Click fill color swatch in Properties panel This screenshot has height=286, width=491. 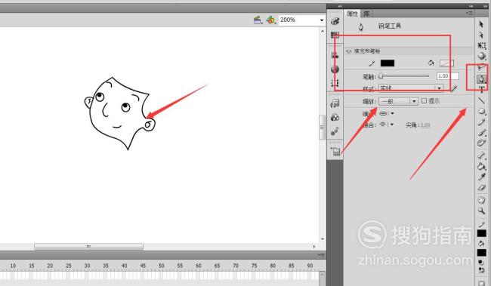tap(446, 63)
